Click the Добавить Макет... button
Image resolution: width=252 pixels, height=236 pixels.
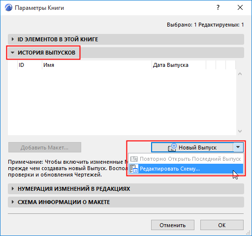click(x=45, y=147)
